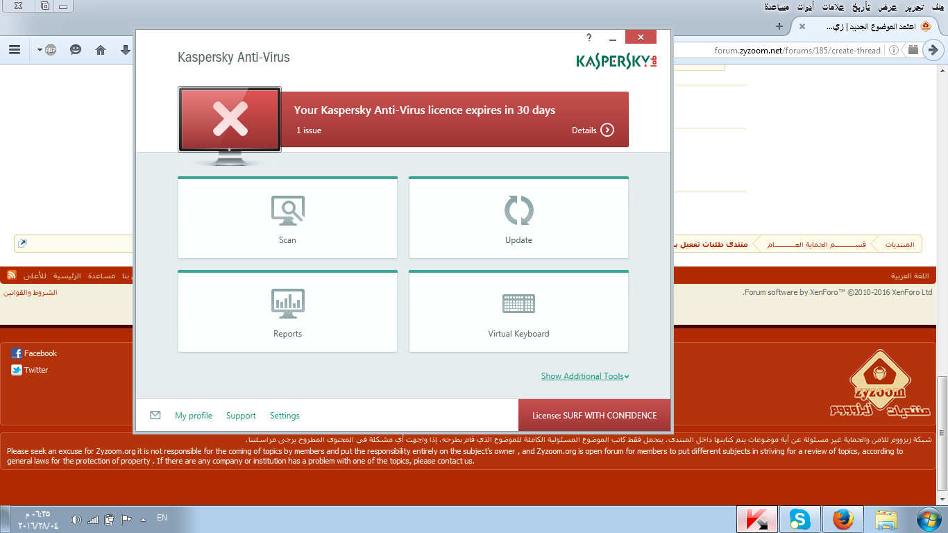Open the Update tile in Kaspersky
Viewport: 948px width, 533px height.
point(518,217)
